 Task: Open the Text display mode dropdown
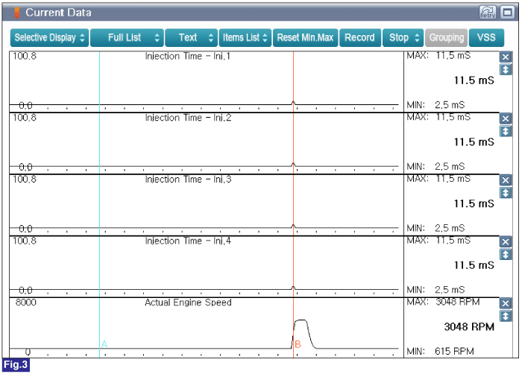coord(192,37)
